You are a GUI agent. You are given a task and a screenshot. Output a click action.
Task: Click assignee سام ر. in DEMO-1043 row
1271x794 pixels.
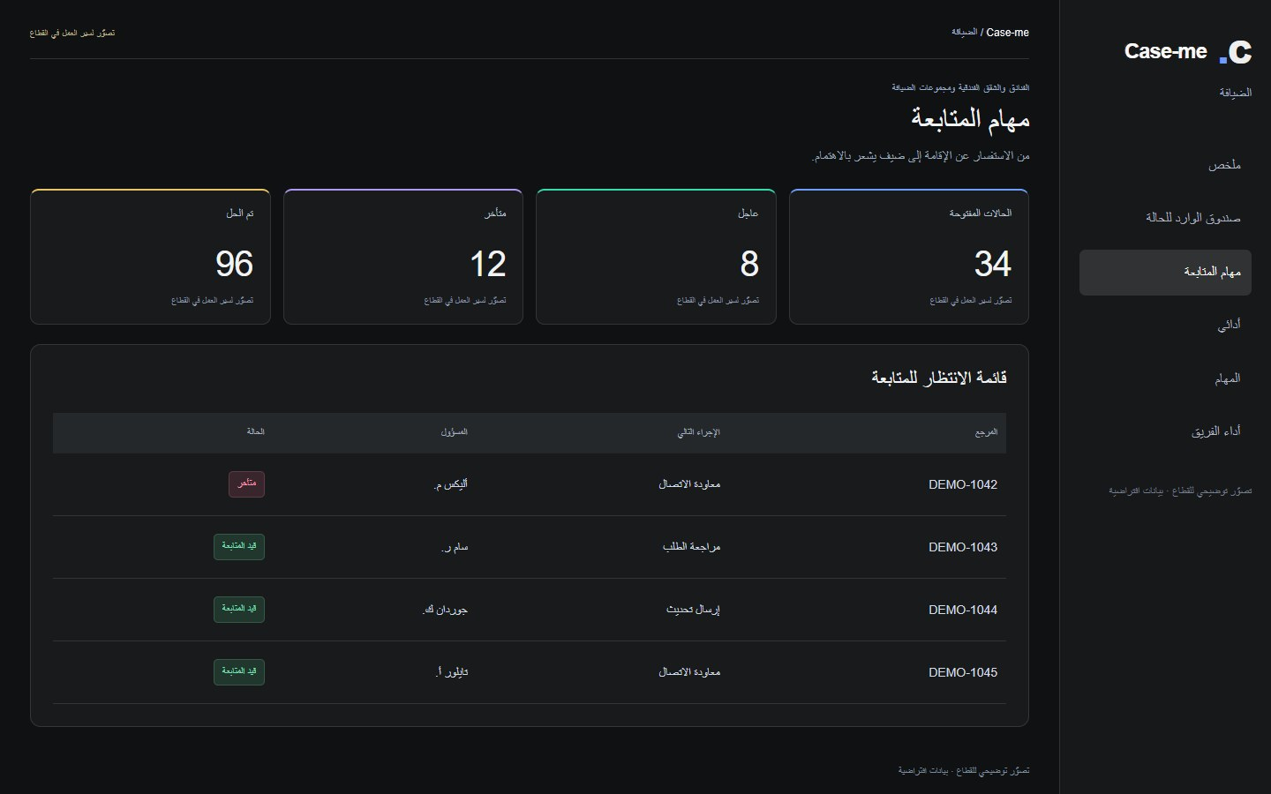(455, 547)
